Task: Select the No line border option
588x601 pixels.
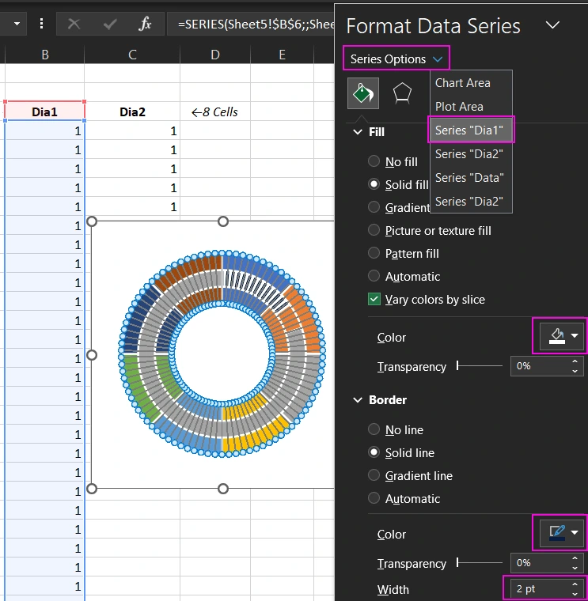Action: pos(374,430)
